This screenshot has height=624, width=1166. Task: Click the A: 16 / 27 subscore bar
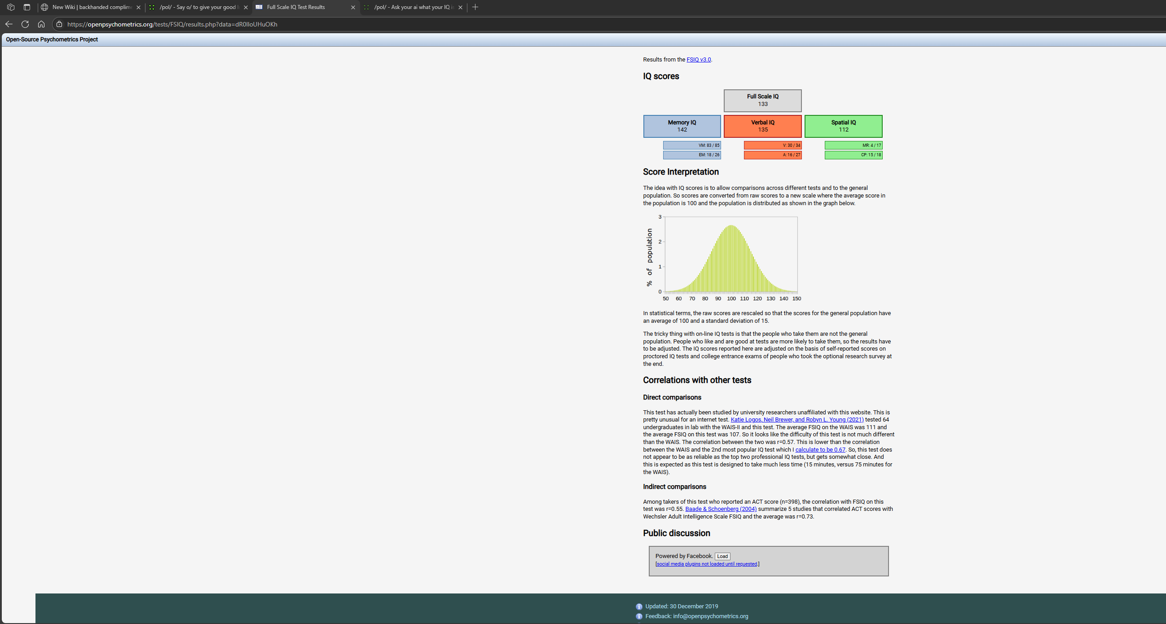(773, 155)
